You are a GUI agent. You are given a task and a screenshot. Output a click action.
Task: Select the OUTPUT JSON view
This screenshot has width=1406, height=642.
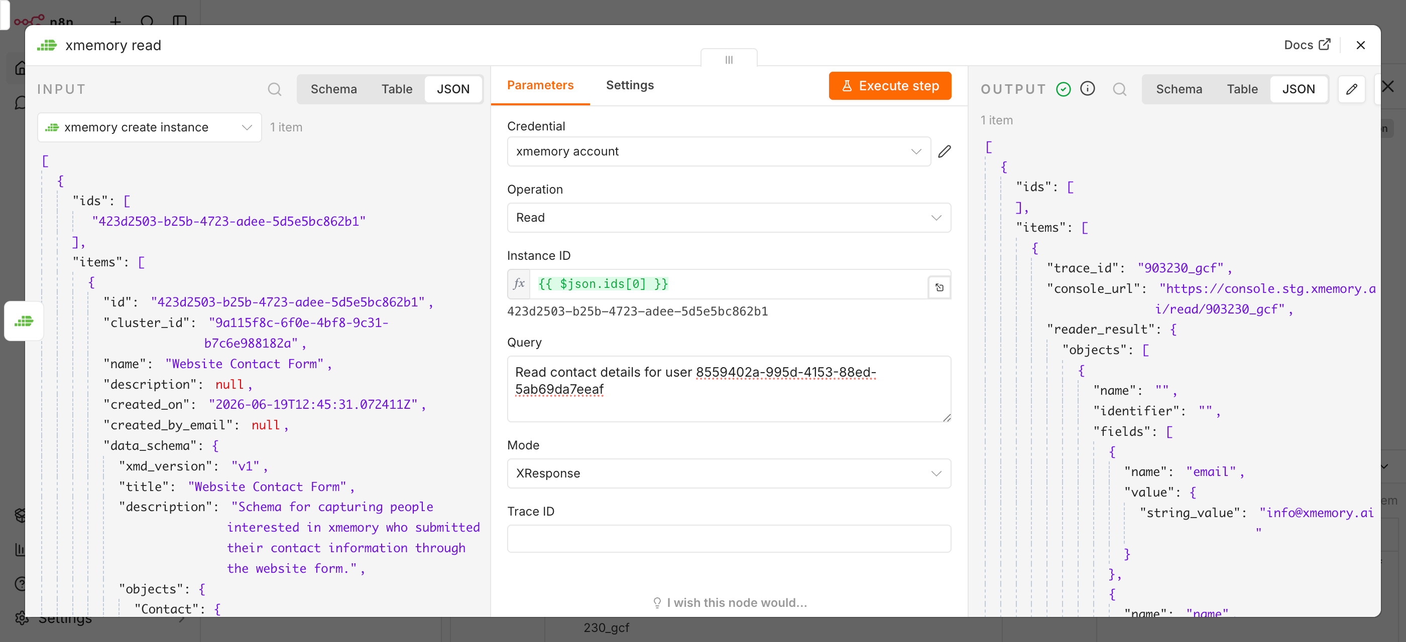point(1298,89)
